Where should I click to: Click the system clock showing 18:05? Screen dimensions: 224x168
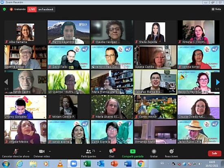(212, 164)
